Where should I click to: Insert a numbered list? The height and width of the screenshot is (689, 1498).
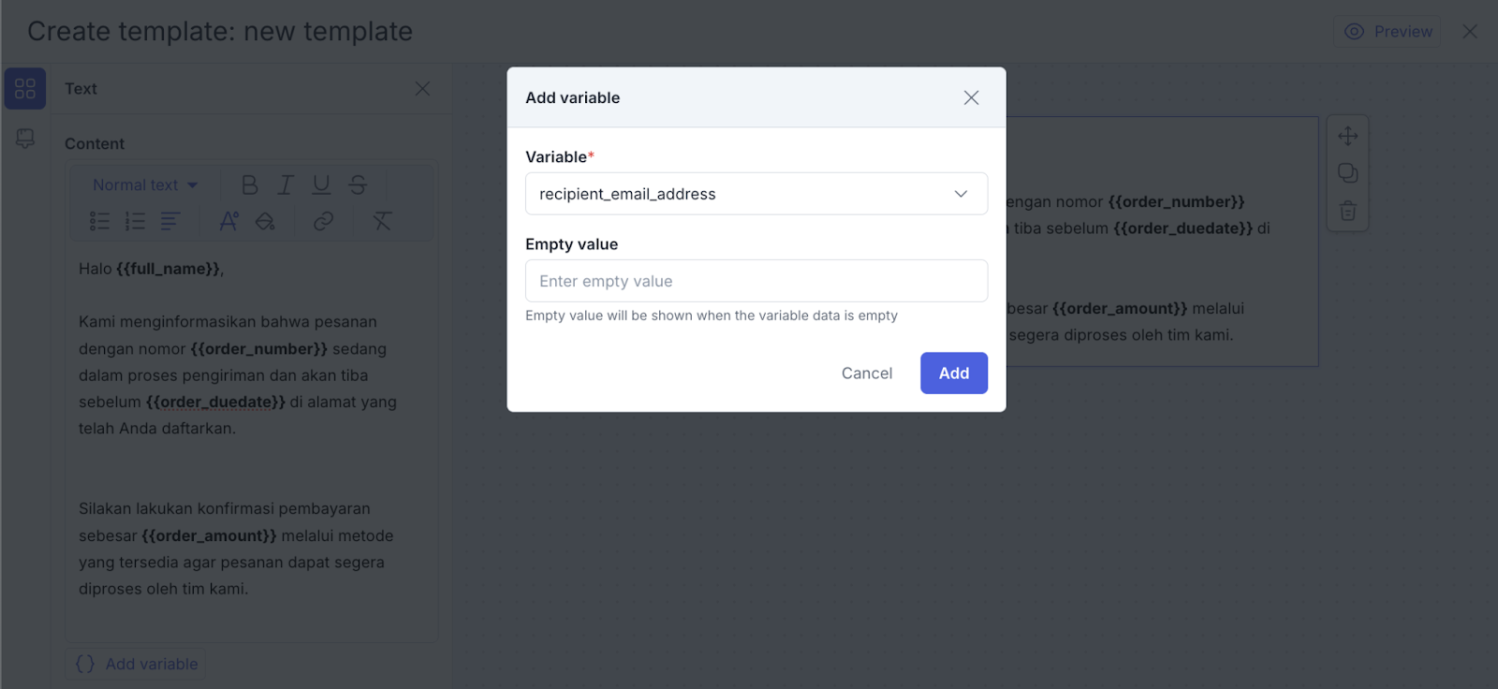135,221
